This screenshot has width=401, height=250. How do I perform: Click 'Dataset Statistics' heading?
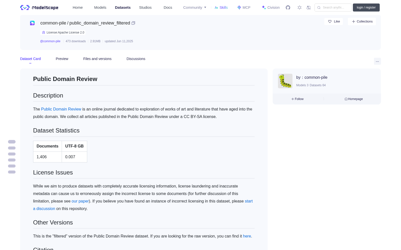click(56, 130)
